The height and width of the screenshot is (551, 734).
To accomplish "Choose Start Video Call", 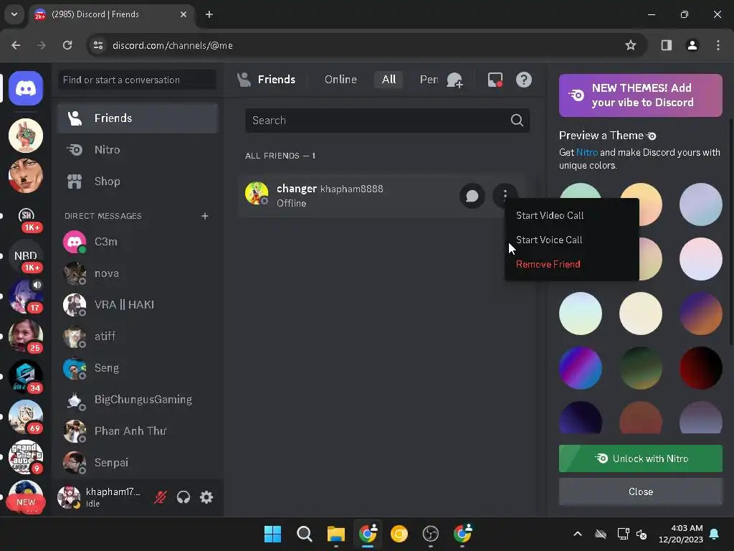I will pyautogui.click(x=571, y=215).
